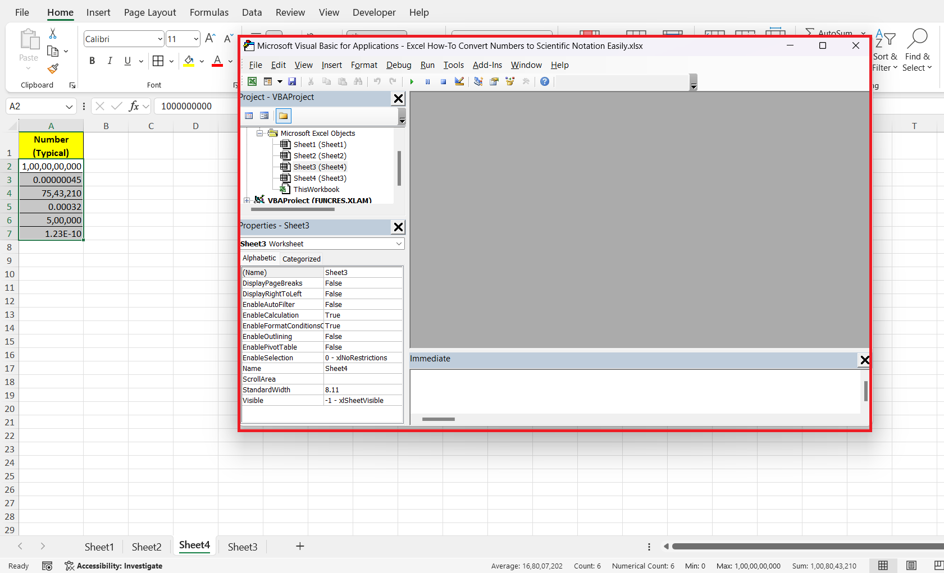Screen dimensions: 944x573
Task: Click the Immediate window horizontal scrollbar
Action: 439,419
